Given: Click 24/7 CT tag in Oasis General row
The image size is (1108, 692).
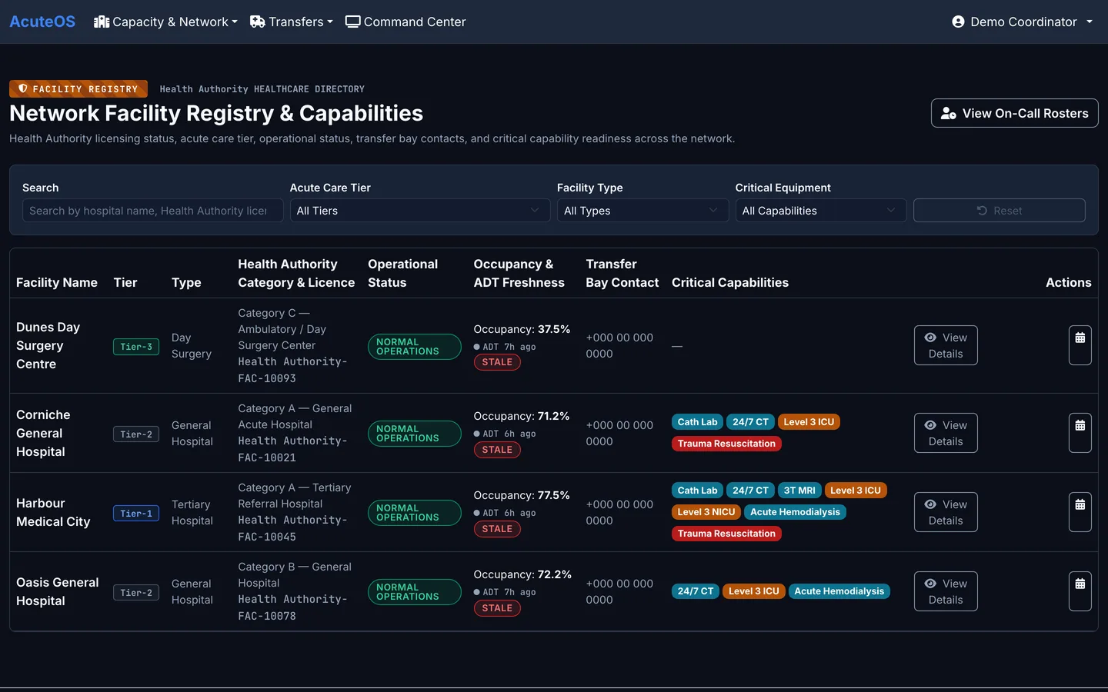Looking at the screenshot, I should 696,591.
